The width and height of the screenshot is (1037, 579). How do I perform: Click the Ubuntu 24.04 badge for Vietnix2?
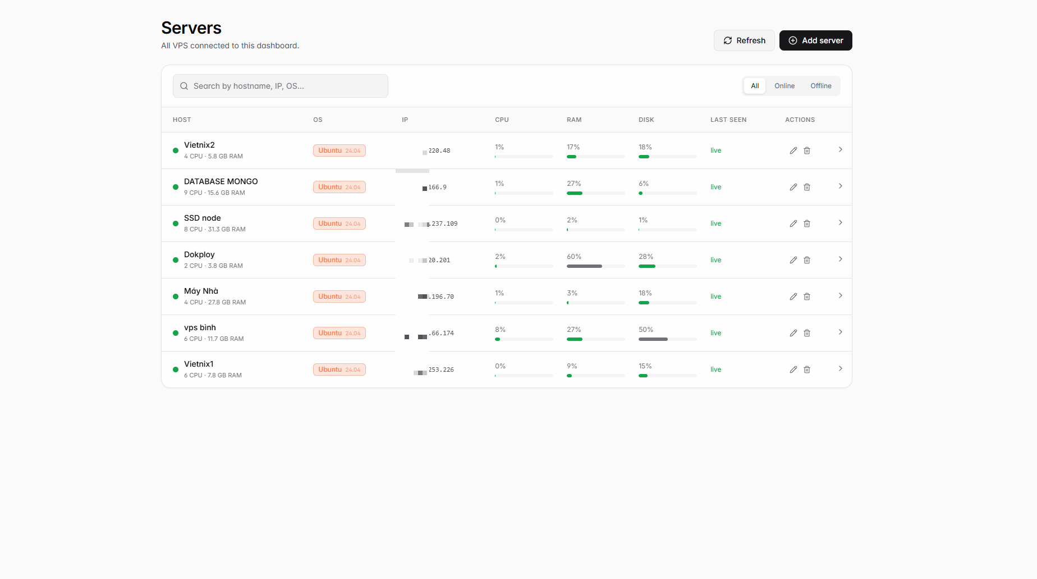click(339, 151)
